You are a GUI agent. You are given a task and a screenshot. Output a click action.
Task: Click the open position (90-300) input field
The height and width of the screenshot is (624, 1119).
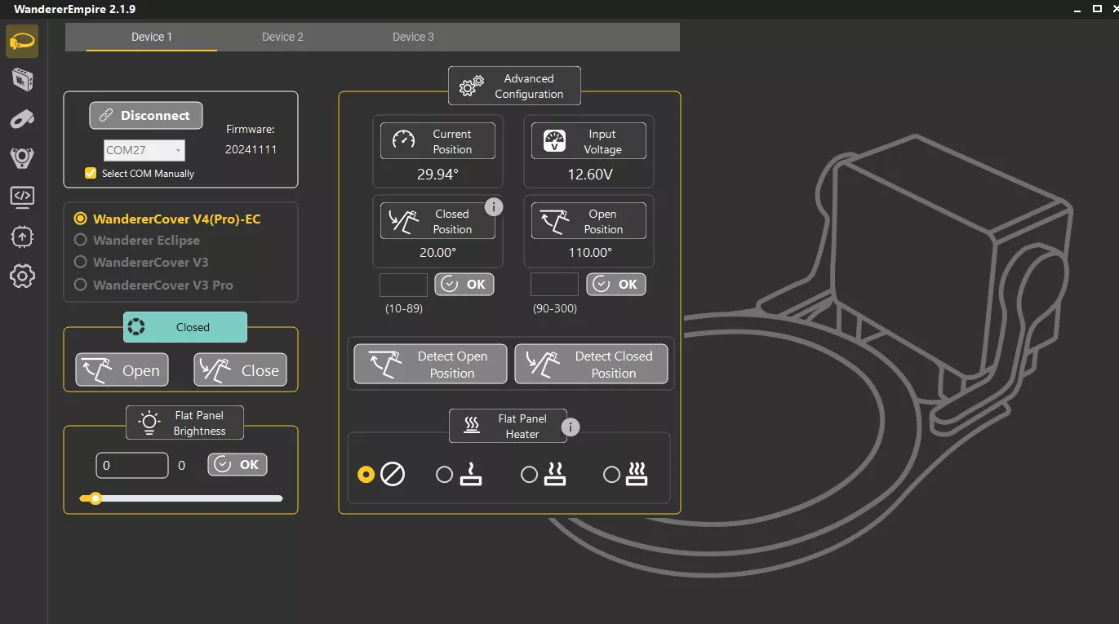555,285
